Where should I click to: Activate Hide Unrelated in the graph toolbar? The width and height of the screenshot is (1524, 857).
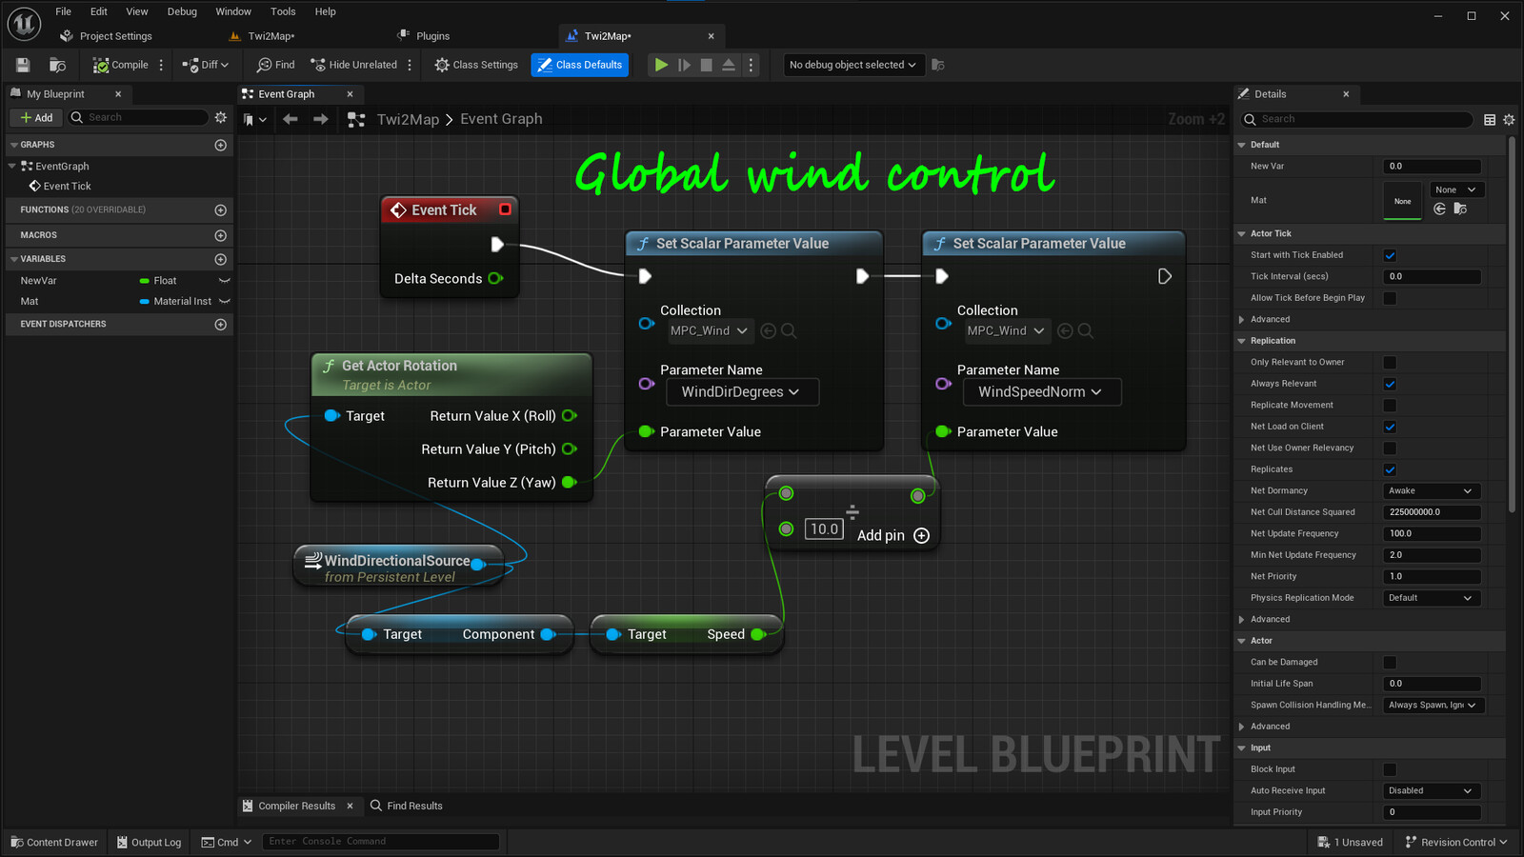[x=353, y=64]
